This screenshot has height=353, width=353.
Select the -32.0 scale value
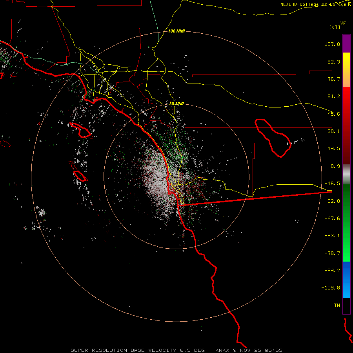click(332, 201)
